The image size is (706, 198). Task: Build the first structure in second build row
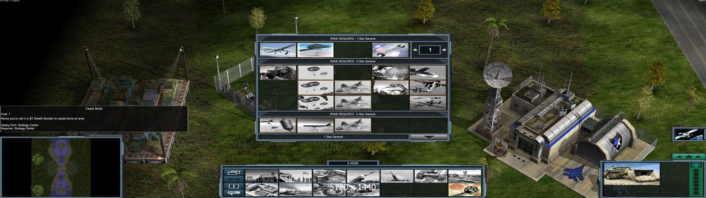click(261, 190)
